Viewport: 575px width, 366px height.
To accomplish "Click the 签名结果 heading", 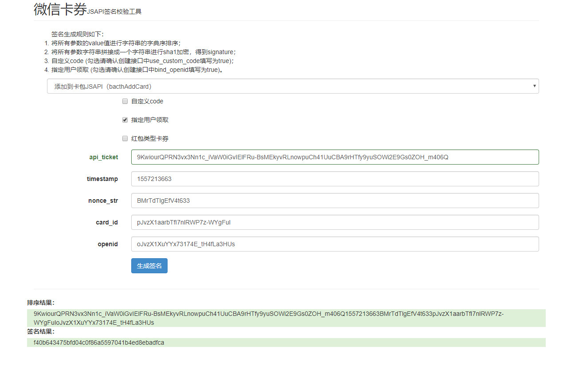I will (x=41, y=331).
